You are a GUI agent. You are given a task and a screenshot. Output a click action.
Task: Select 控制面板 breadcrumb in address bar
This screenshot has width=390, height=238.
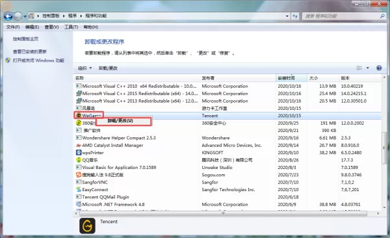click(x=51, y=16)
